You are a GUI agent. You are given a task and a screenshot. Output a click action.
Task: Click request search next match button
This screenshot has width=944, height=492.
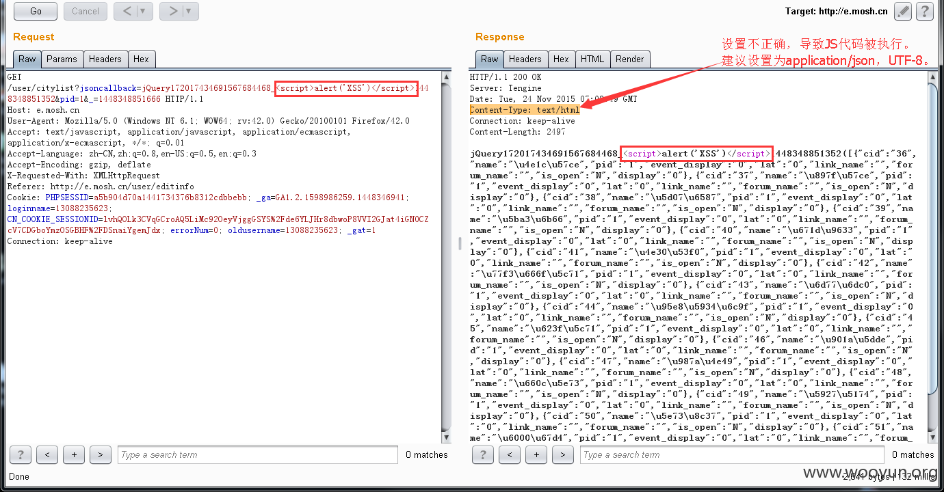(x=101, y=454)
